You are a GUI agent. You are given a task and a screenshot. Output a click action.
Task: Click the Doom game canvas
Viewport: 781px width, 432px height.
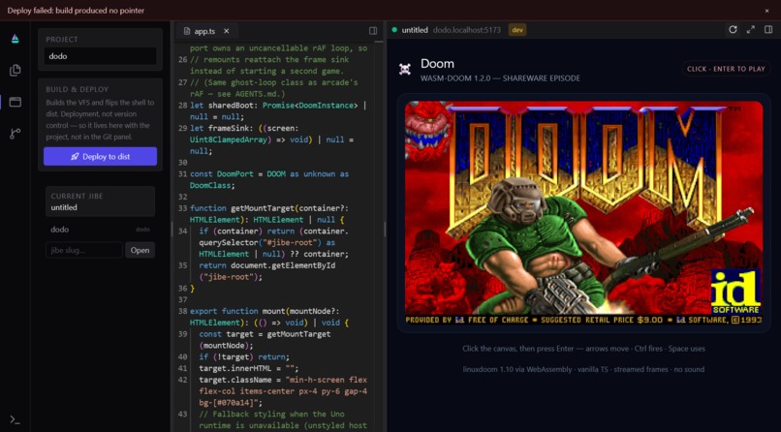(x=583, y=213)
